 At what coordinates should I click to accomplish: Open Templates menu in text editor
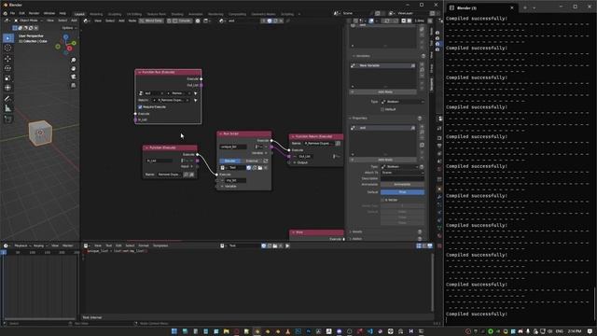point(160,245)
